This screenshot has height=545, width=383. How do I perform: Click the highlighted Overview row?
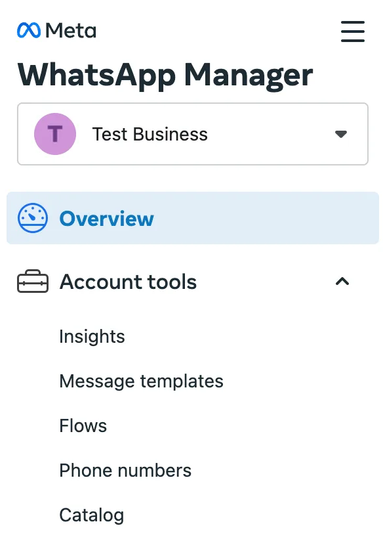(193, 218)
